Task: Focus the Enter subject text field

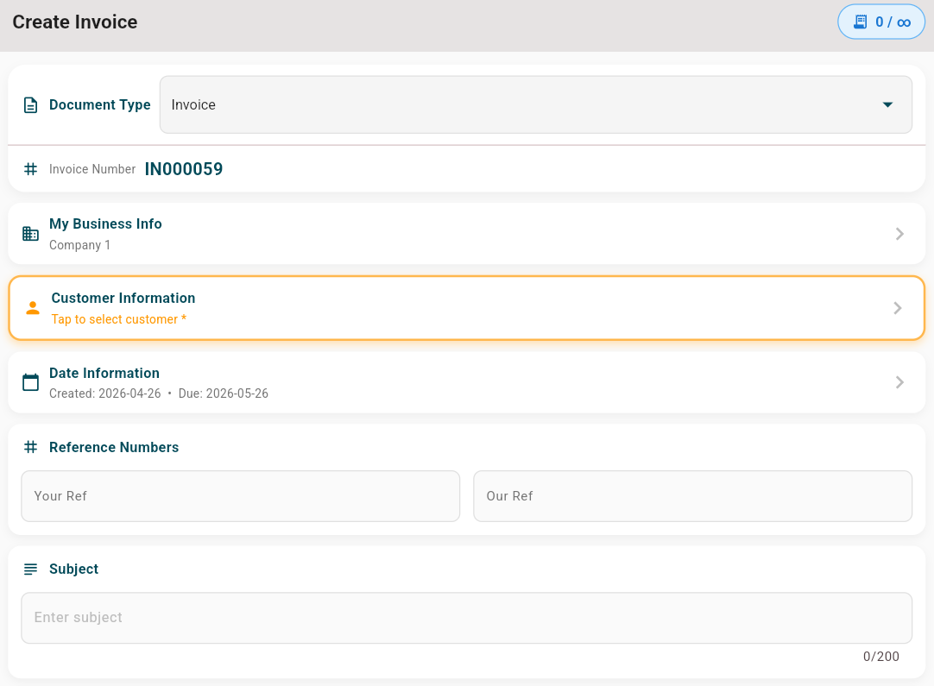Action: (x=466, y=618)
